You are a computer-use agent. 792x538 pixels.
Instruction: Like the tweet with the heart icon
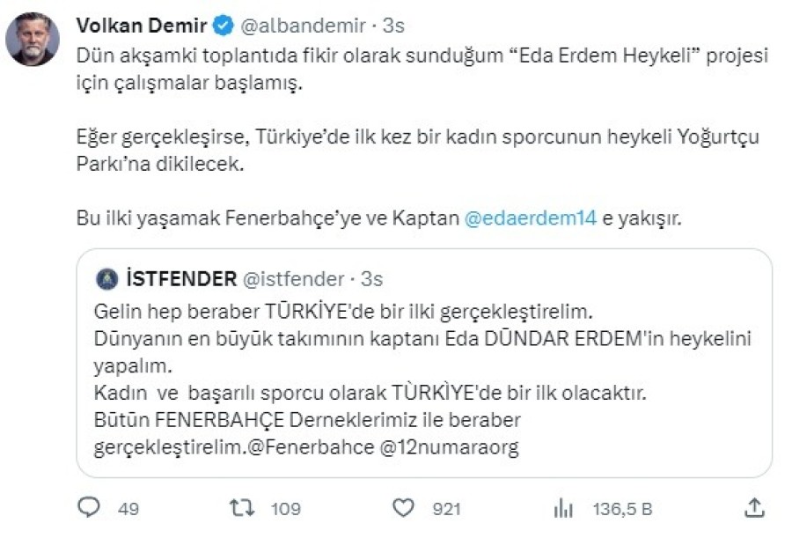(403, 508)
